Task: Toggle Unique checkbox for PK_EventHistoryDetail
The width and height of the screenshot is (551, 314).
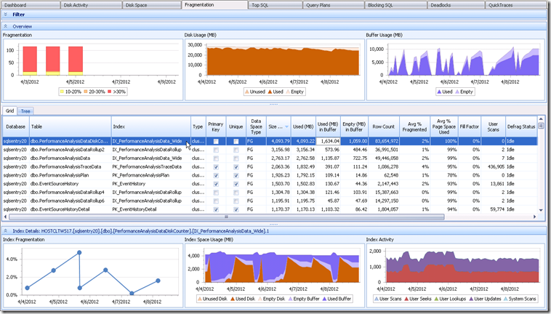Action: (x=236, y=209)
